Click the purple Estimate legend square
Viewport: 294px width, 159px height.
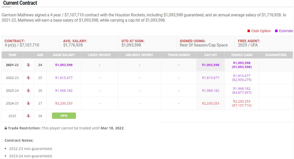tap(276, 31)
